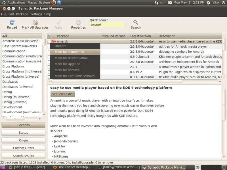Click into the Quick search field
This screenshot has height=170, width=227.
(107, 25)
